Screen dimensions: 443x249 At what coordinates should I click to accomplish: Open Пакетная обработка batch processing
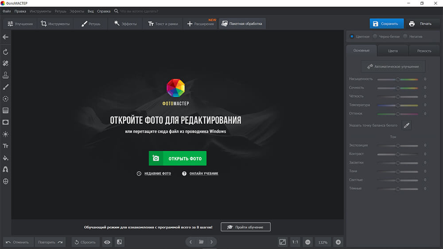pyautogui.click(x=242, y=24)
